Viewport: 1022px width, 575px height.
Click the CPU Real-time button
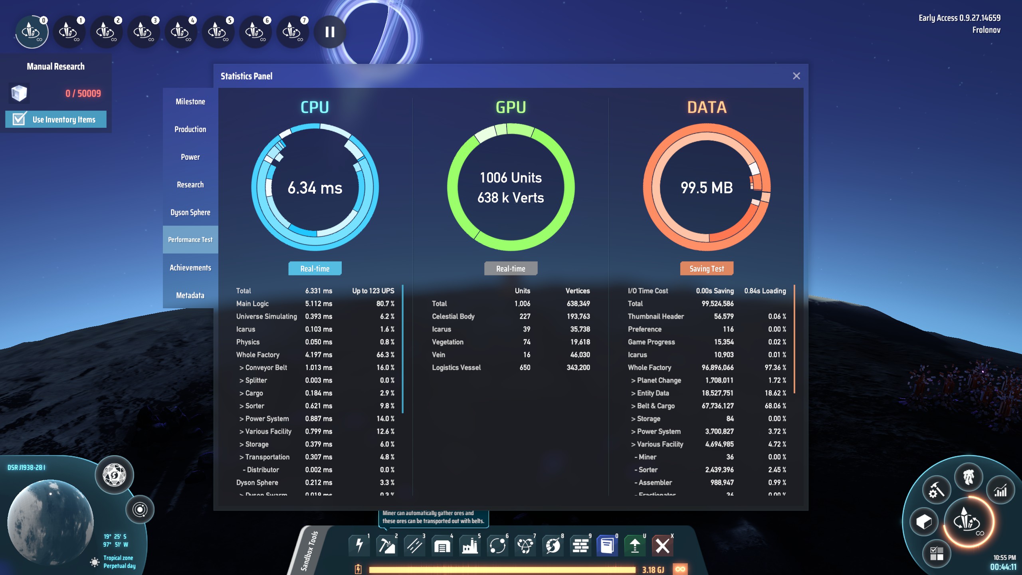(x=315, y=269)
